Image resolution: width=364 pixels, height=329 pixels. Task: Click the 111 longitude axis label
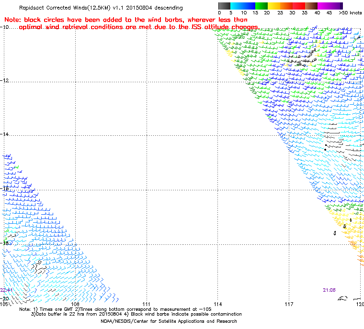coord(146,304)
